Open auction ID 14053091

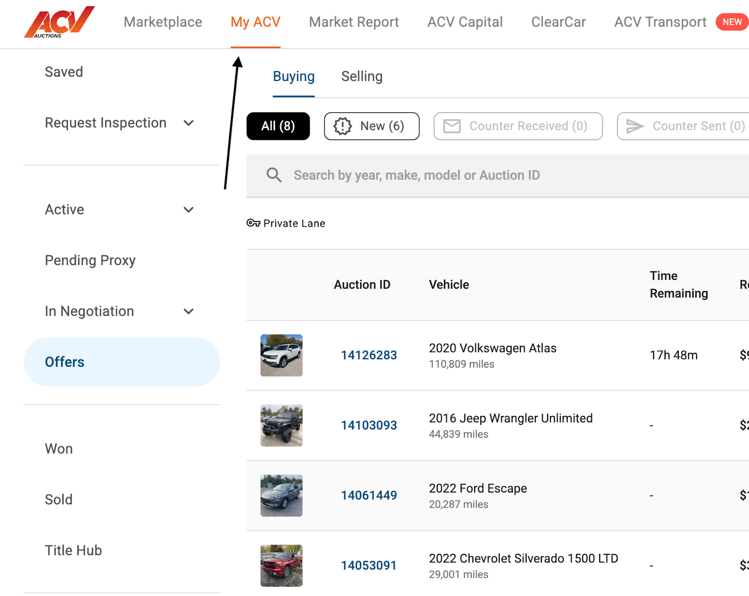pos(369,566)
